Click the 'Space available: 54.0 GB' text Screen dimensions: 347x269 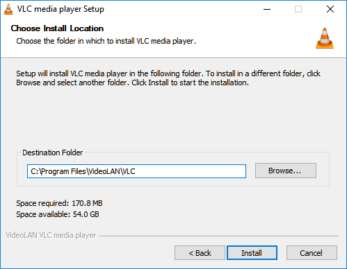pyautogui.click(x=58, y=214)
